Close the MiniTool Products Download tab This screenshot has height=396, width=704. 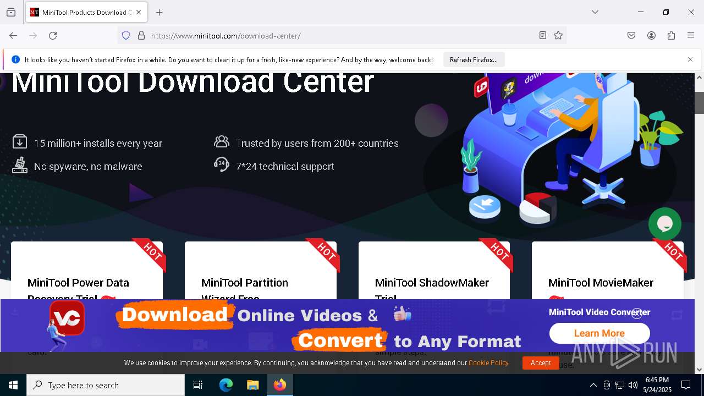coord(139,12)
